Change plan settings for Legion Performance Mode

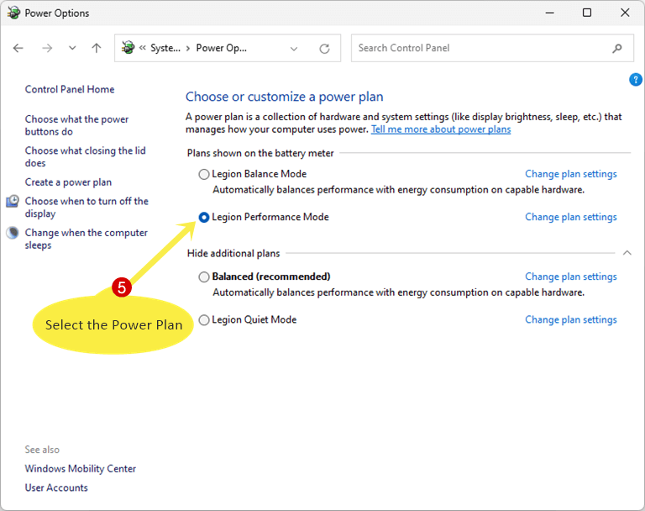click(x=571, y=217)
